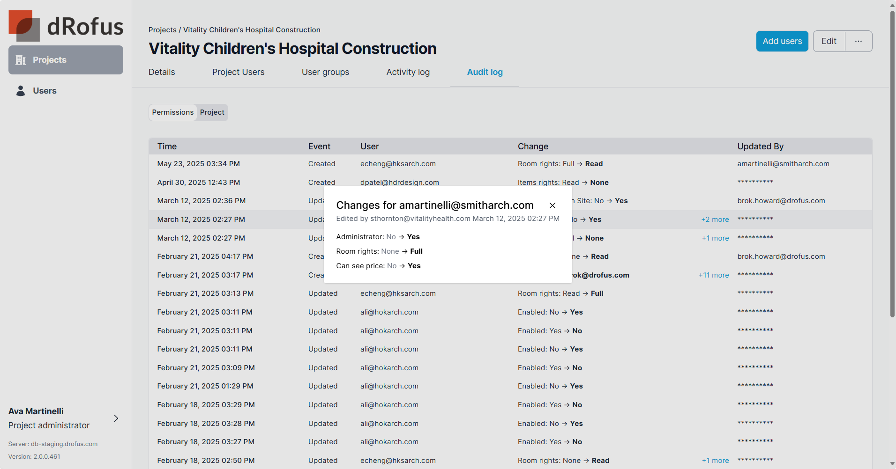Open the three-dots more options menu
Viewport: 896px width, 469px height.
pyautogui.click(x=858, y=41)
